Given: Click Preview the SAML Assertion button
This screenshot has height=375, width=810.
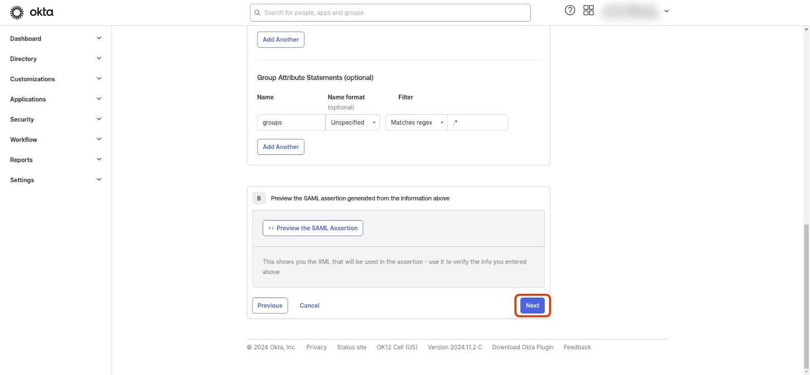Looking at the screenshot, I should [313, 228].
